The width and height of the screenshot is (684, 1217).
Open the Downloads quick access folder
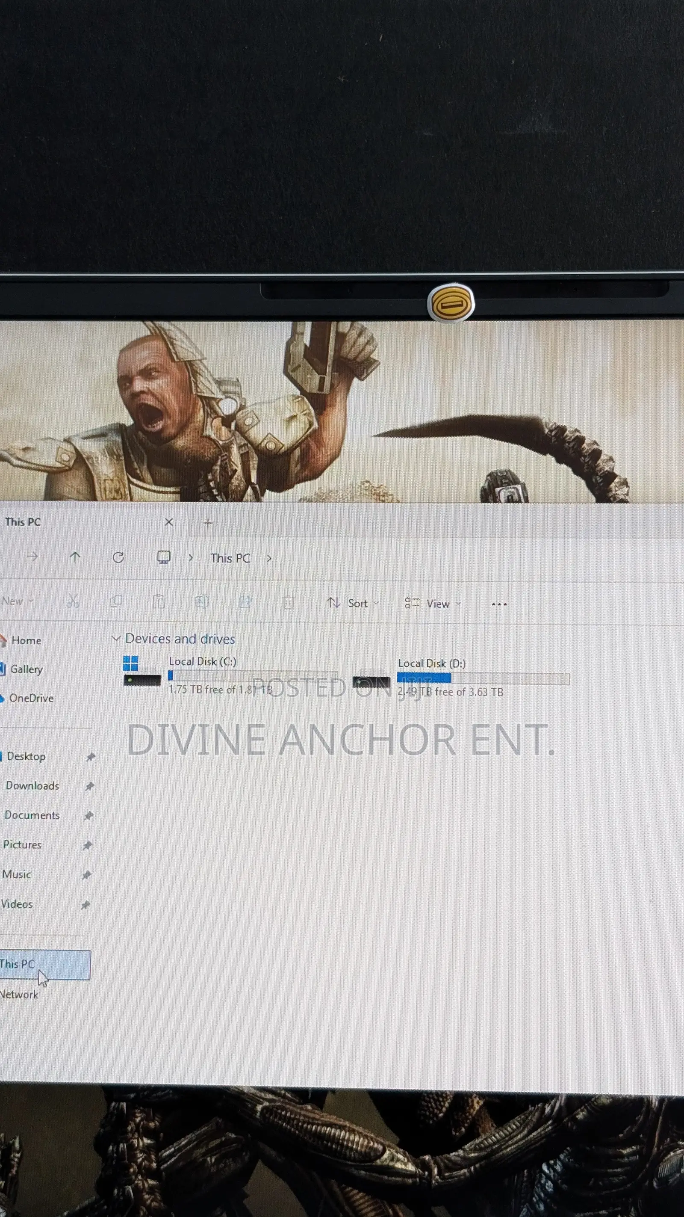click(32, 786)
